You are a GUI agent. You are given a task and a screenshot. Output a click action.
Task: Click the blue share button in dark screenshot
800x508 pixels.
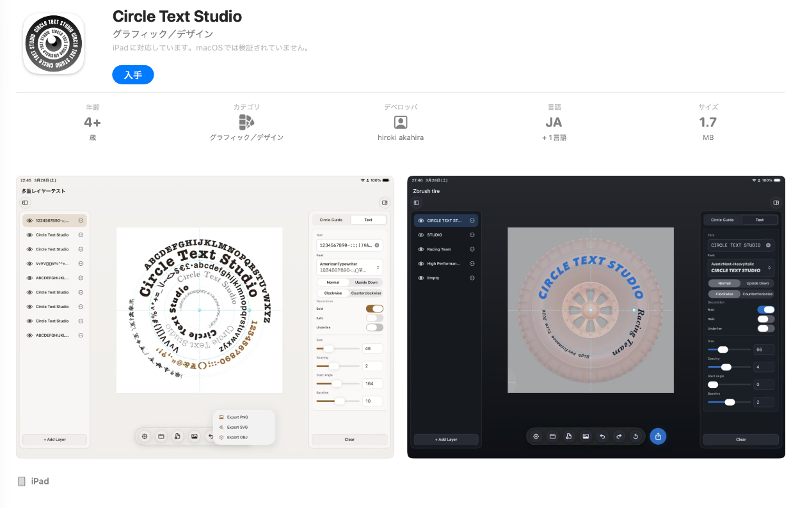pos(658,436)
